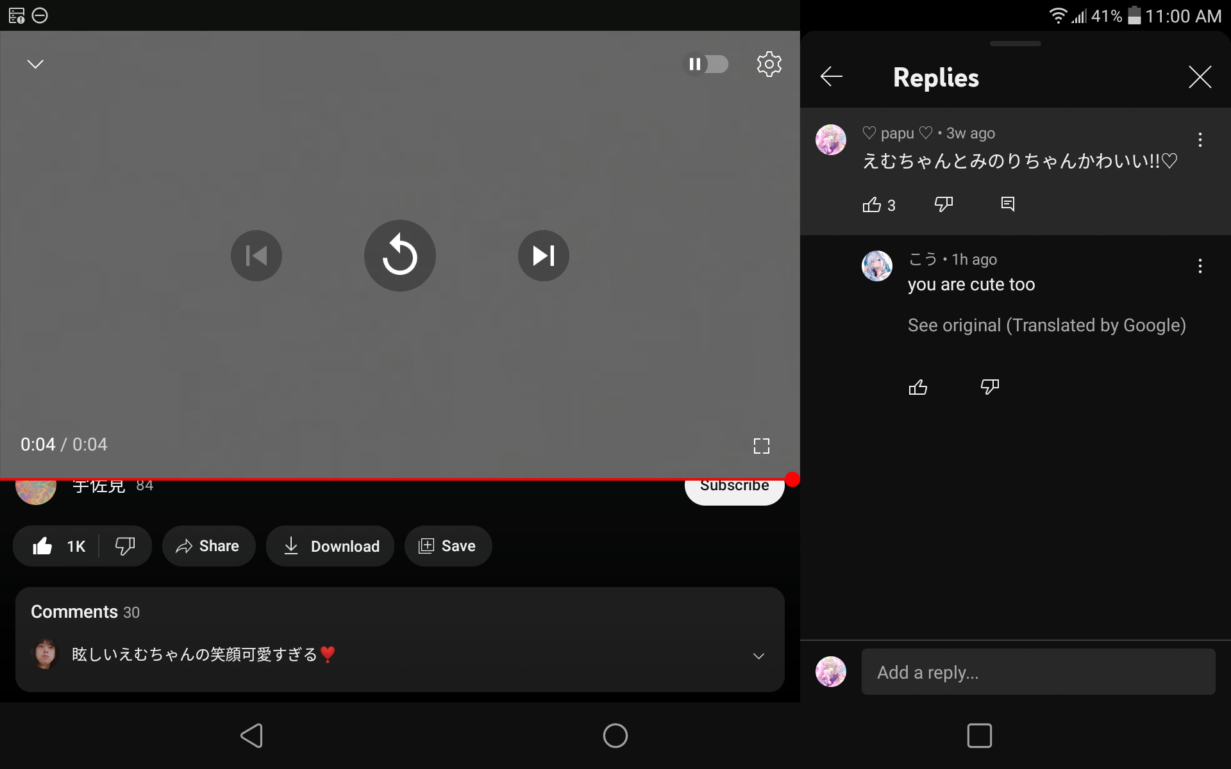Navigate back from Replies panel
The height and width of the screenshot is (769, 1231).
click(x=830, y=76)
